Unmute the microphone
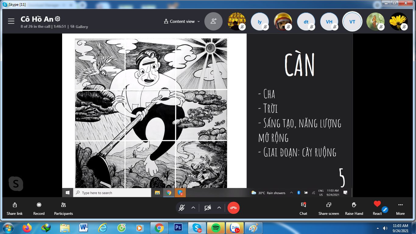416x234 pixels. [182, 208]
